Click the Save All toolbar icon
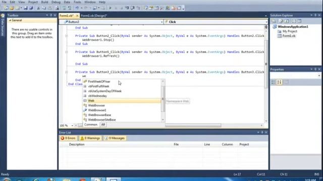The image size is (323, 181). tap(31, 8)
